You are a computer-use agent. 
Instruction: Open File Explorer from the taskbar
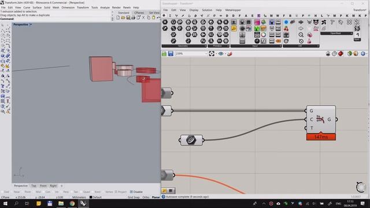tap(61, 203)
